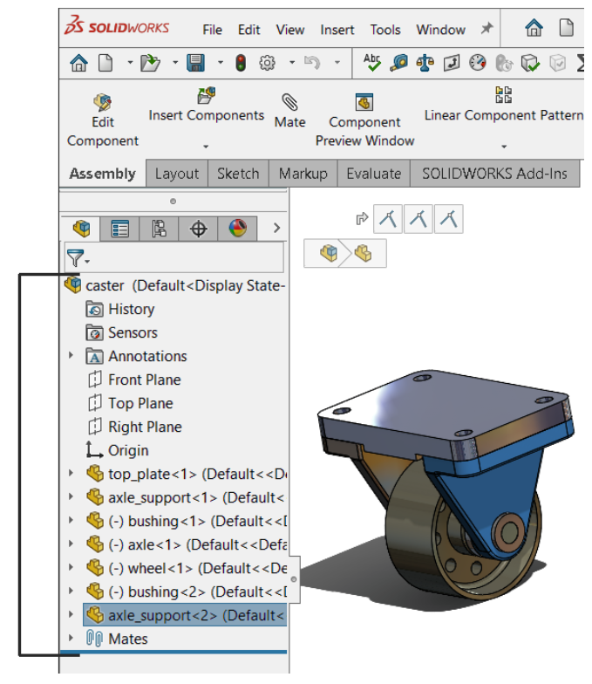The width and height of the screenshot is (592, 684).
Task: Open the feature tree filter dropdown
Action: pos(78,258)
